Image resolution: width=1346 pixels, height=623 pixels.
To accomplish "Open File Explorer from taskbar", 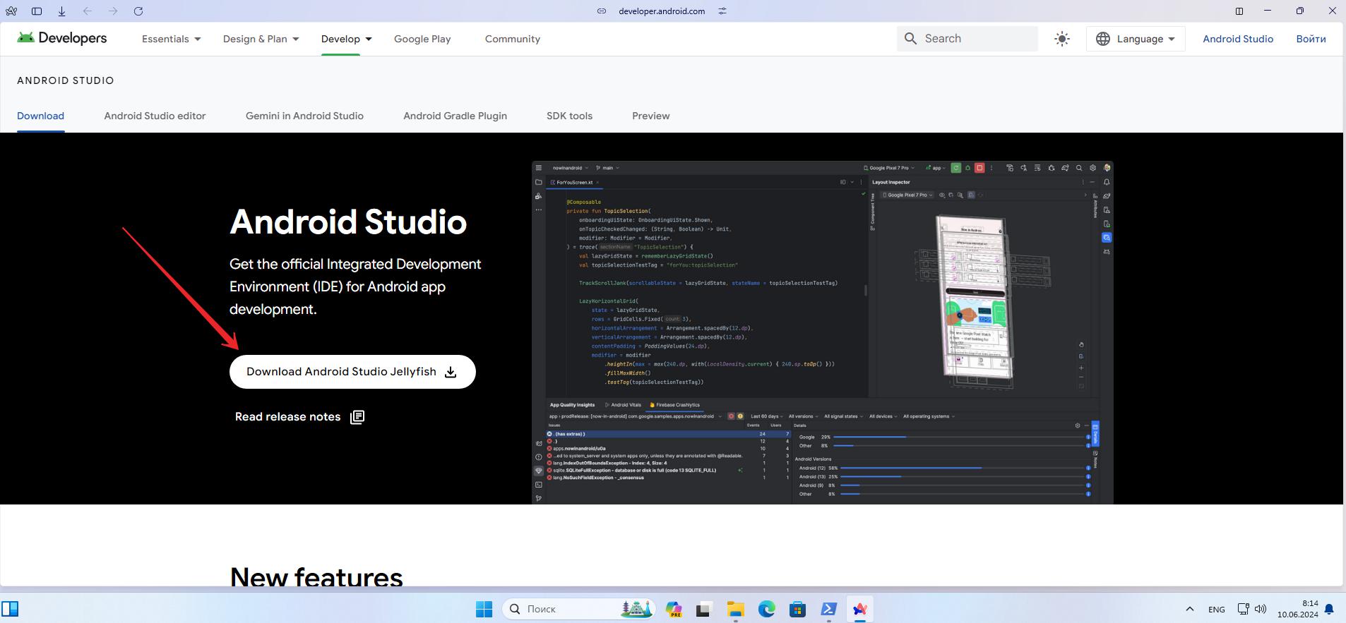I will click(735, 609).
